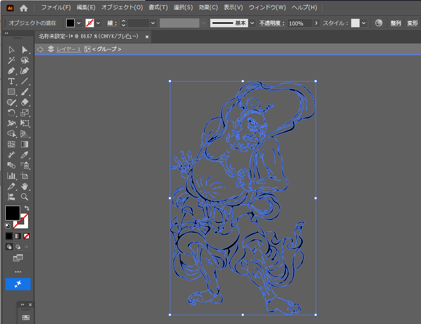Click the 整列 align button
The image size is (421, 324).
[x=396, y=23]
